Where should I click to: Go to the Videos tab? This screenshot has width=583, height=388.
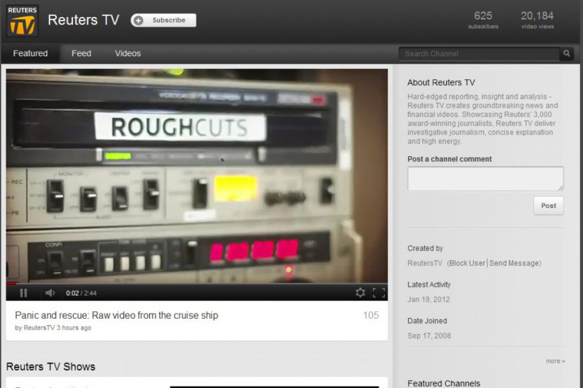[128, 53]
